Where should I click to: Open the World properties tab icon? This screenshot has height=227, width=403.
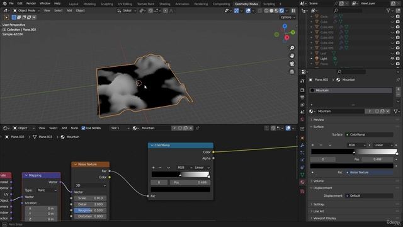click(302, 120)
